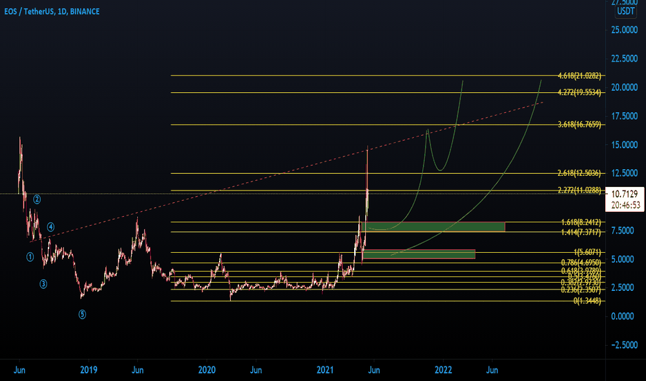
Task: Click the 2019 time axis label
Action: point(89,370)
